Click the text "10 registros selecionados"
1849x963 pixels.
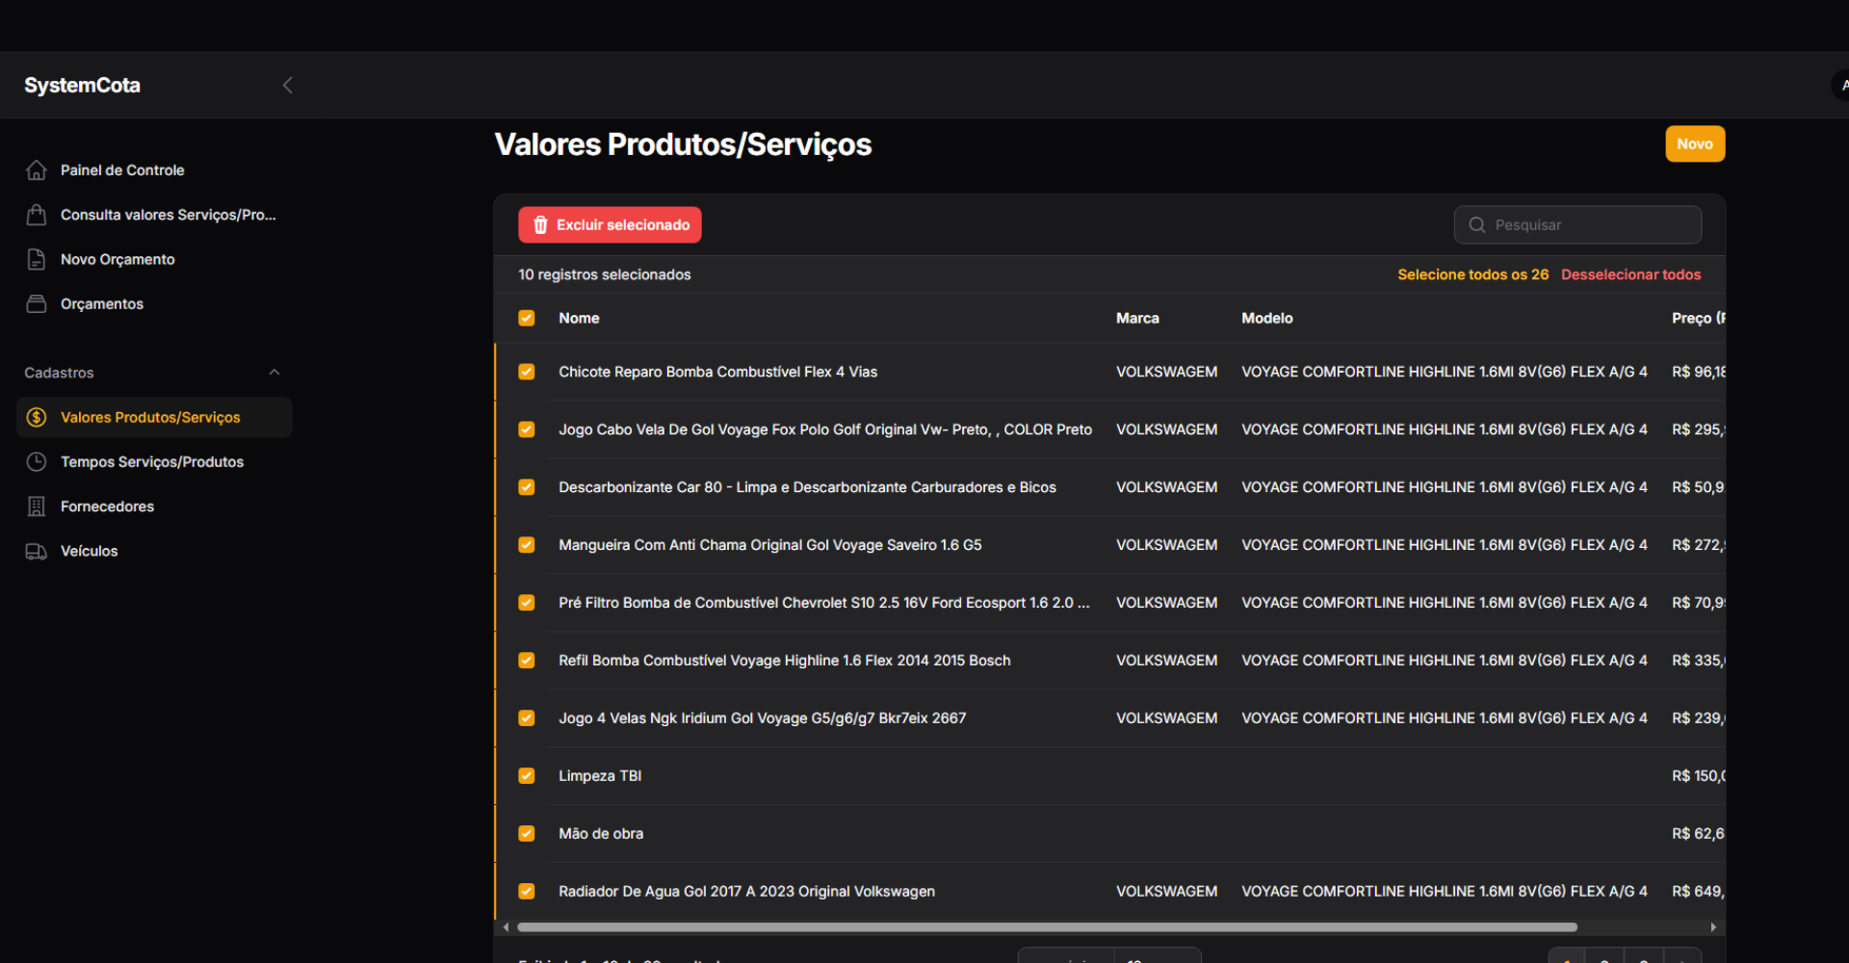604,274
